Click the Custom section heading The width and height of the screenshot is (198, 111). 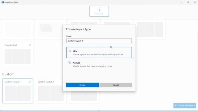[8, 74]
